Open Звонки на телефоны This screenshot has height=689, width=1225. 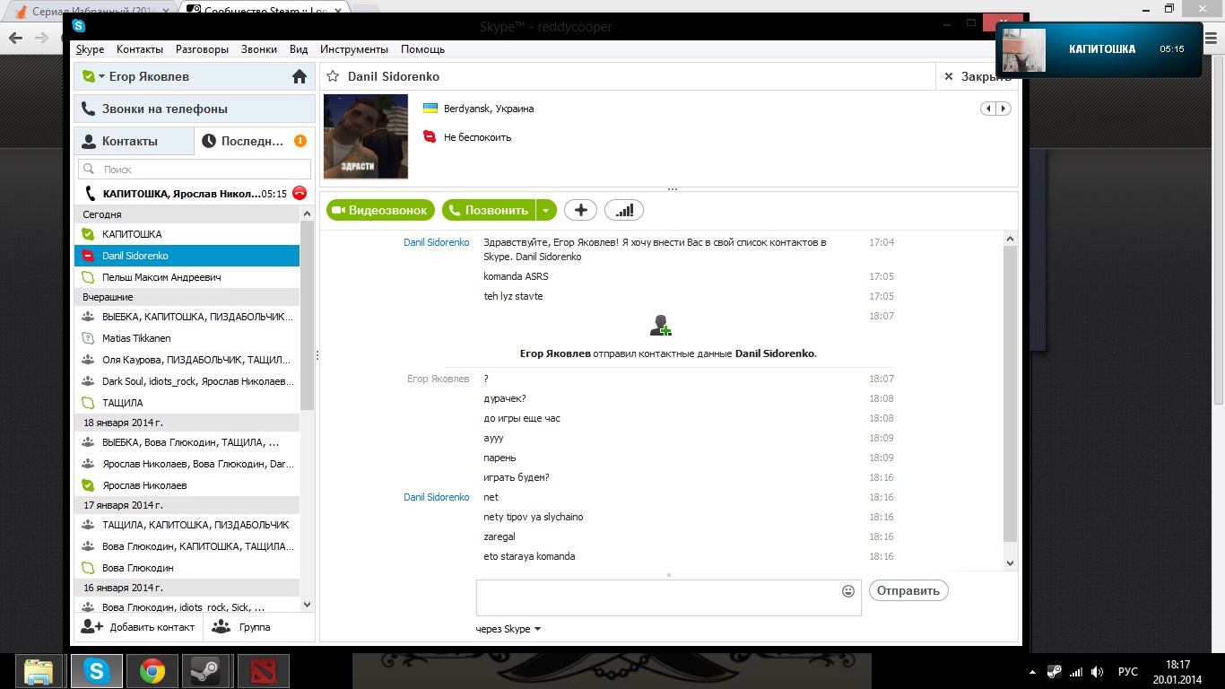point(194,109)
